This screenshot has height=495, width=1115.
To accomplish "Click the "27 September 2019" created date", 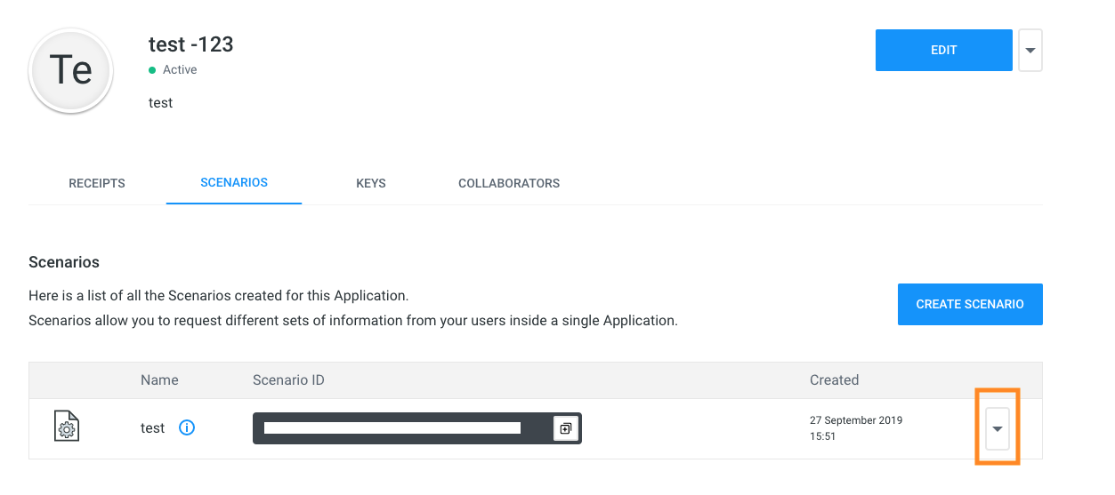I will [x=856, y=420].
